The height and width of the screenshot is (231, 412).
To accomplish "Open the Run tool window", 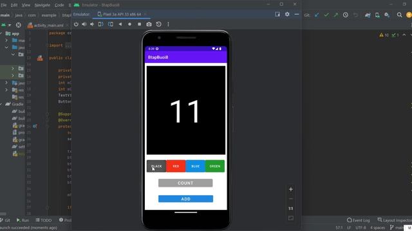I will pos(23,220).
